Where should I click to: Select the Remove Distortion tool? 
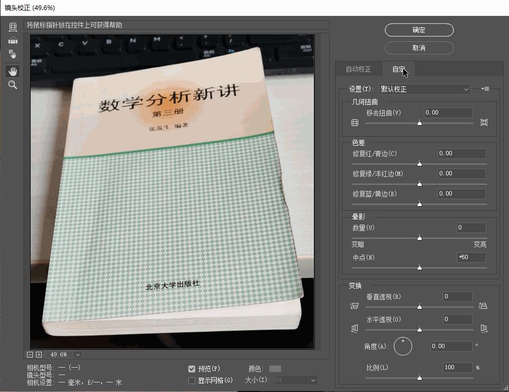(13, 26)
